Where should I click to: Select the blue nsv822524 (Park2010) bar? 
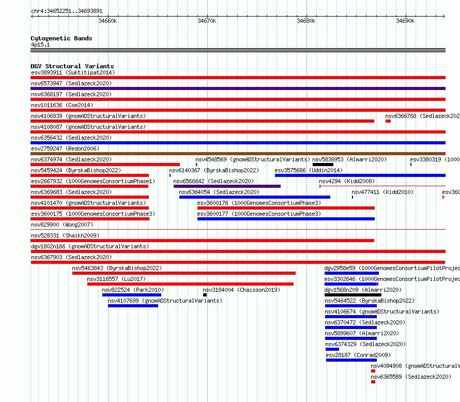[x=132, y=295]
